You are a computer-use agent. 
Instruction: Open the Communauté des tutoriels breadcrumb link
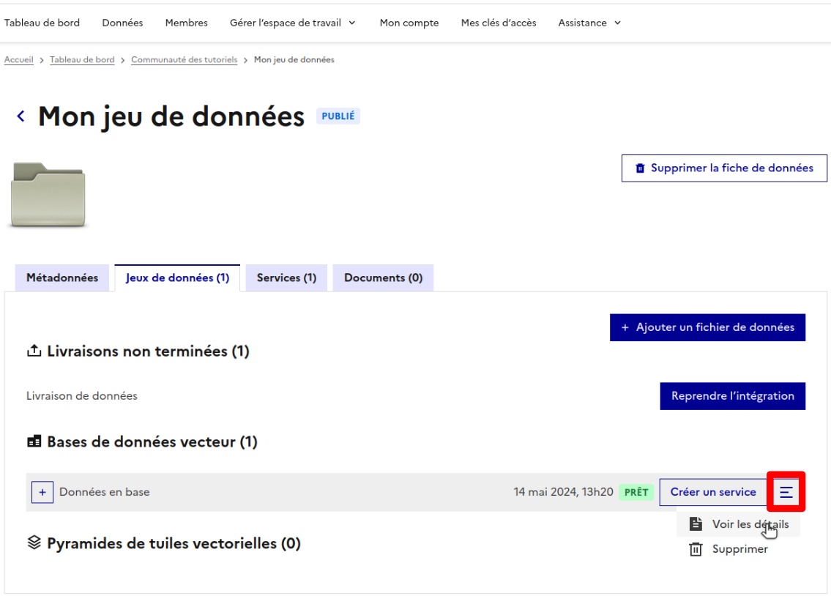[x=184, y=59]
